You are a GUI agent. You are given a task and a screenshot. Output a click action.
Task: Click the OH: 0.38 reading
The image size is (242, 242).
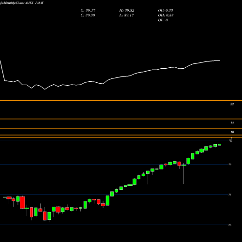(x=166, y=15)
